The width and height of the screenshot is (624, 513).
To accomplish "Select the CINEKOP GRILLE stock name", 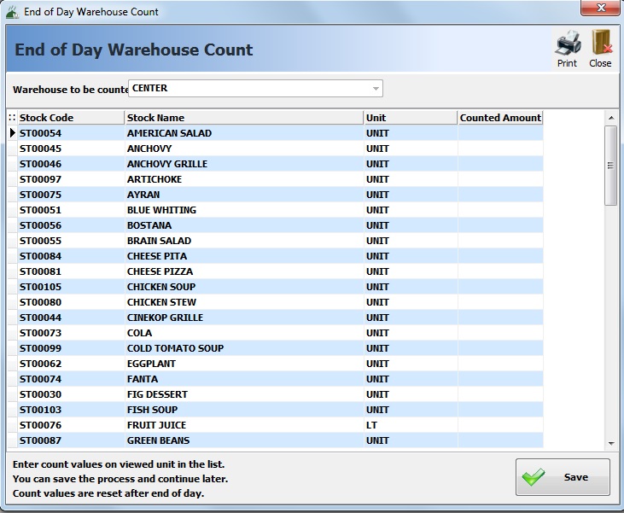I will pyautogui.click(x=165, y=318).
